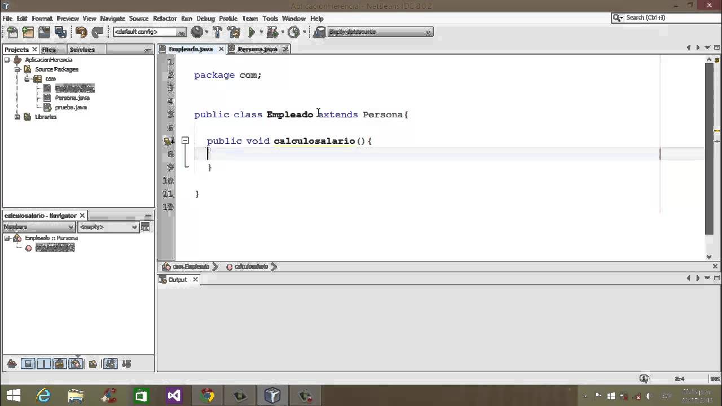The height and width of the screenshot is (406, 722).
Task: Toggle Show Inherited Members in Navigator
Action: click(12, 364)
